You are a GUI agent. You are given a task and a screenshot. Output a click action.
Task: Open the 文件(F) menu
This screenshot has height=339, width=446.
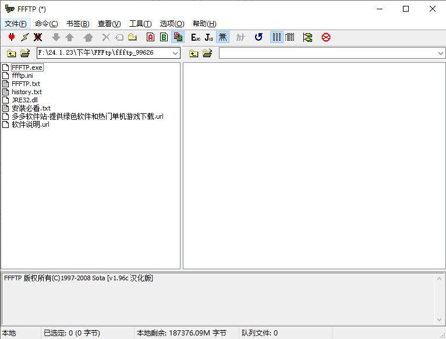pyautogui.click(x=16, y=24)
